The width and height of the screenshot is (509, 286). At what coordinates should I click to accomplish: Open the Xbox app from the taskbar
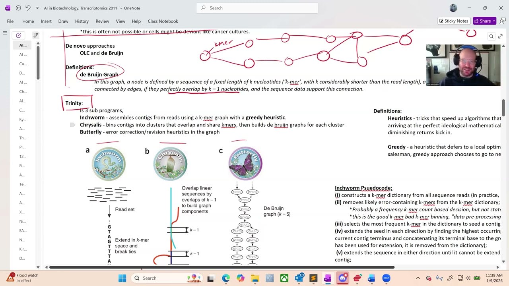tap(284, 278)
